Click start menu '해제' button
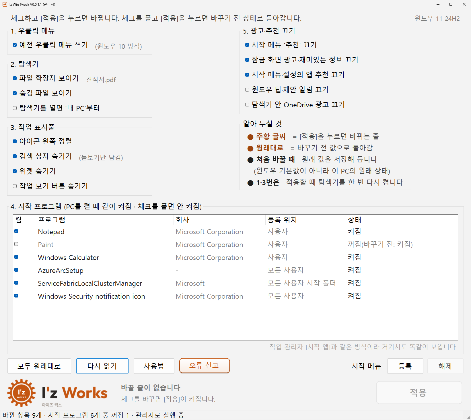The image size is (471, 420). coord(445,366)
